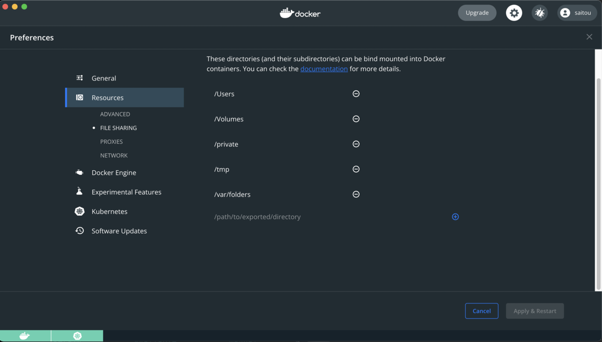Remove the /private shared directory
The width and height of the screenshot is (602, 342).
pos(356,144)
